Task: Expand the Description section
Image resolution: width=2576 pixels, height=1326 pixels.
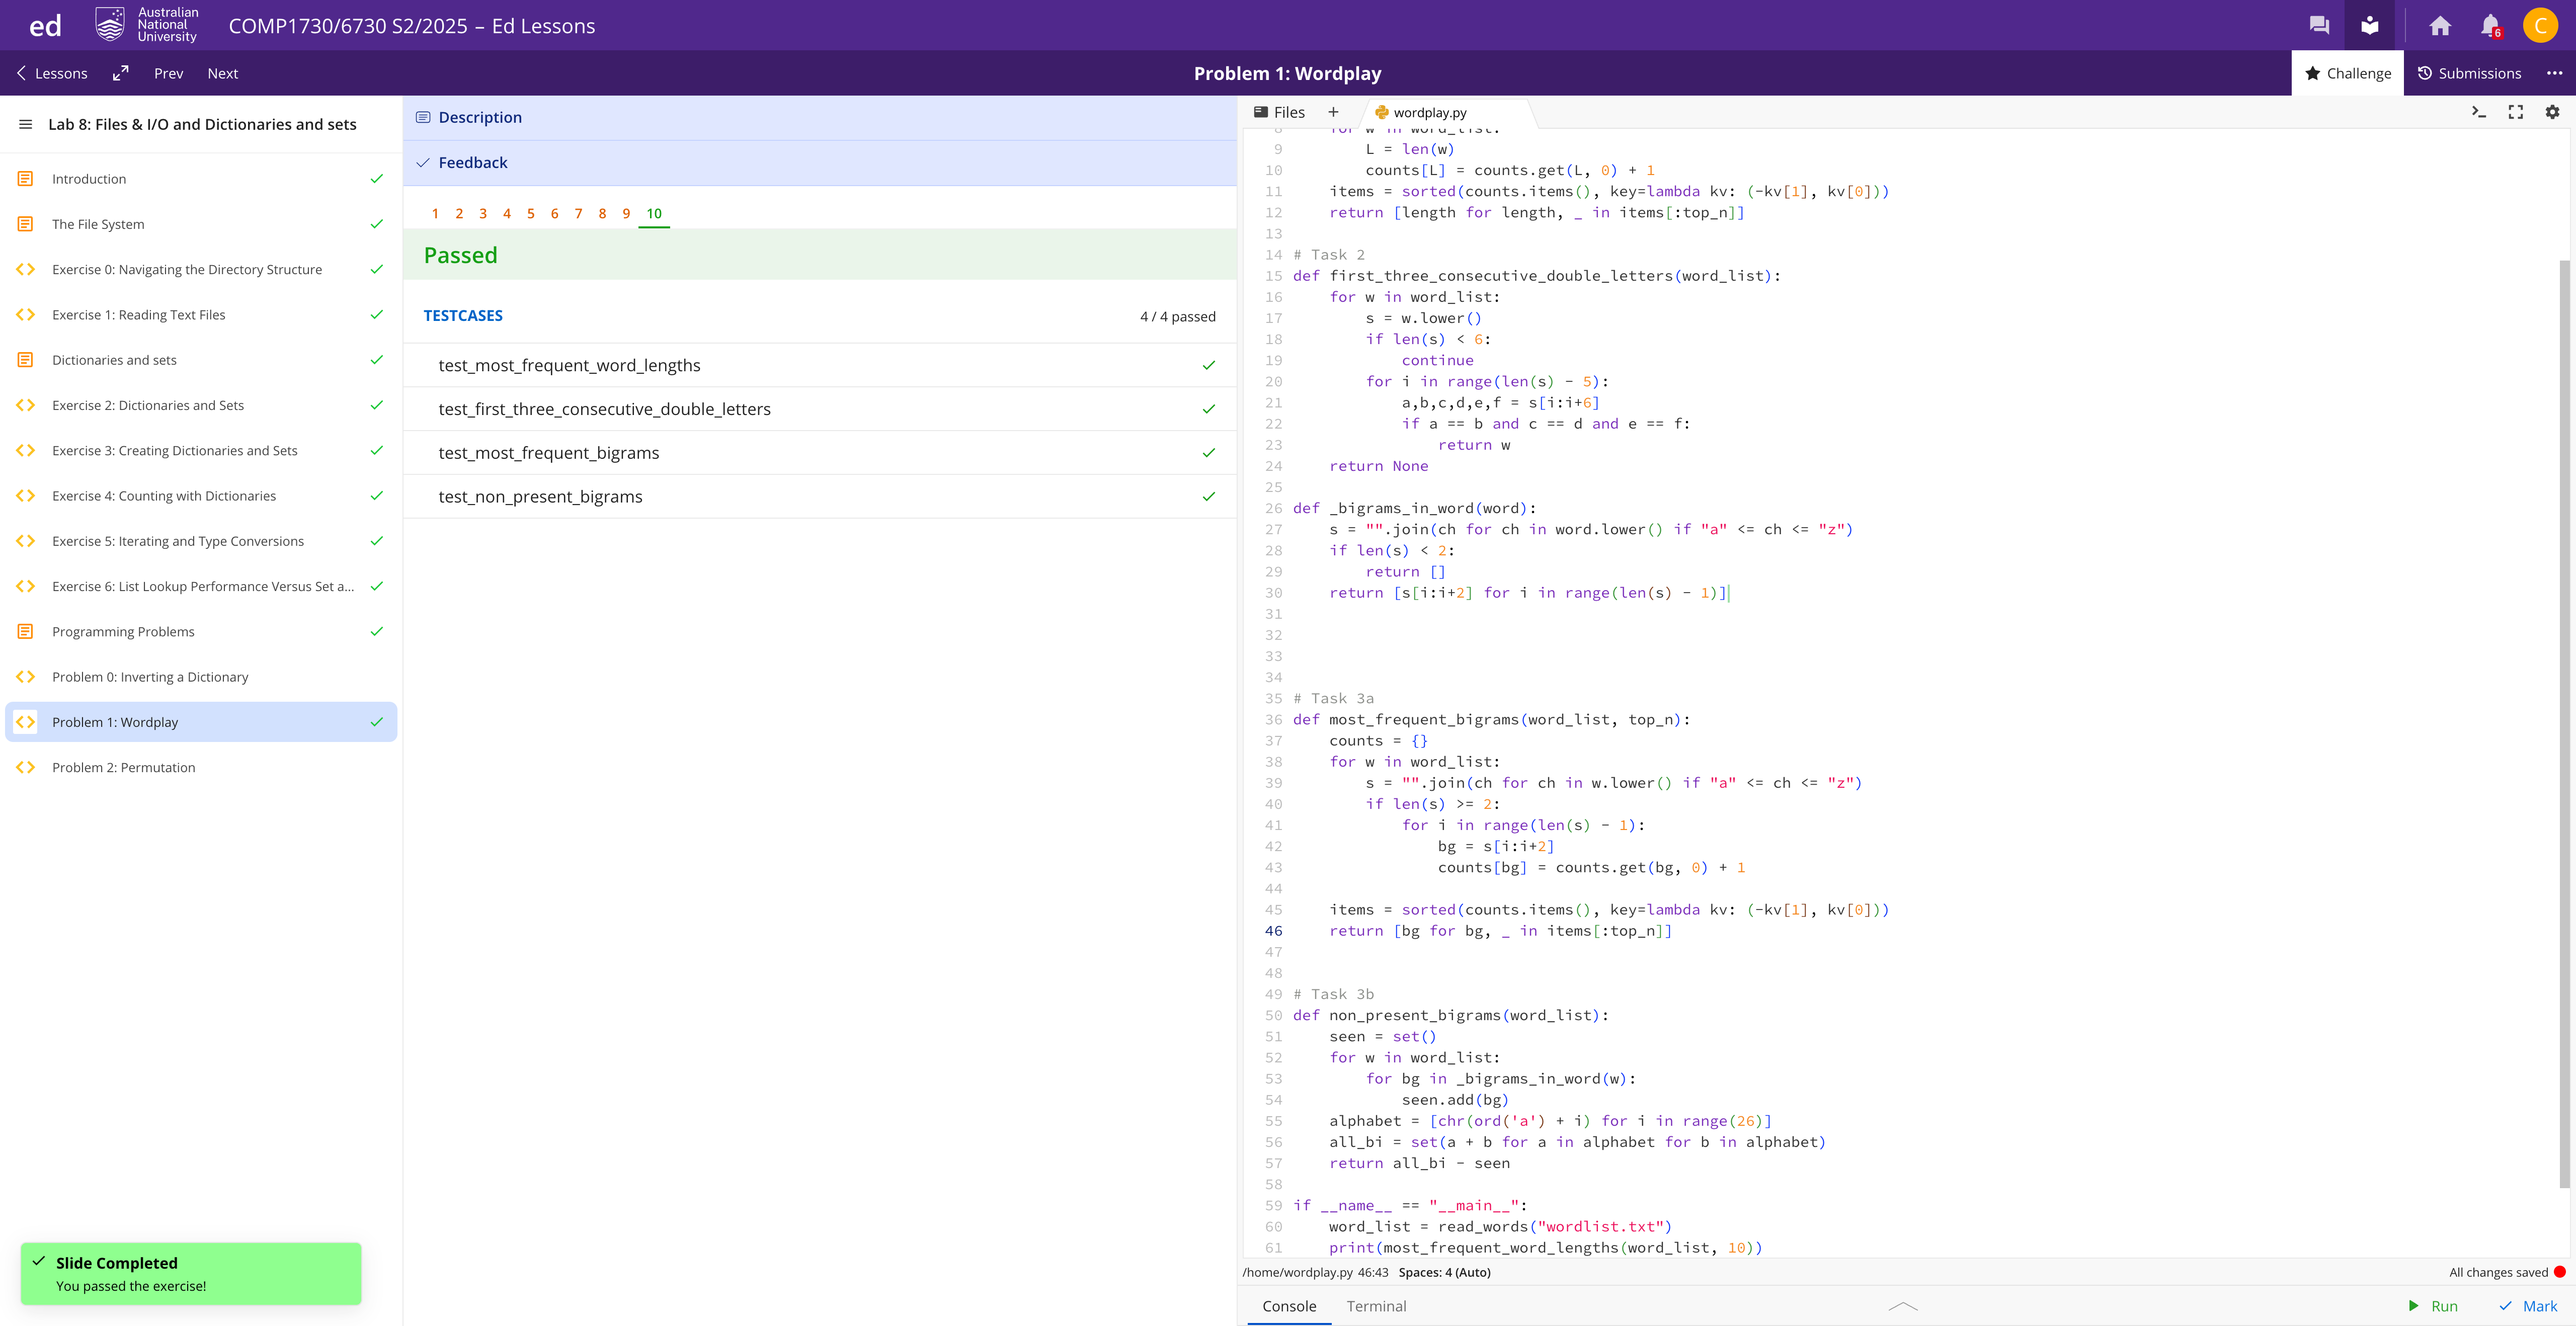Action: click(x=820, y=117)
